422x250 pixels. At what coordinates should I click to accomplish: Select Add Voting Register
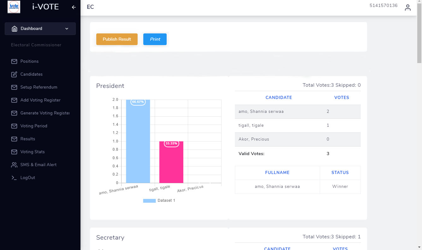40,100
